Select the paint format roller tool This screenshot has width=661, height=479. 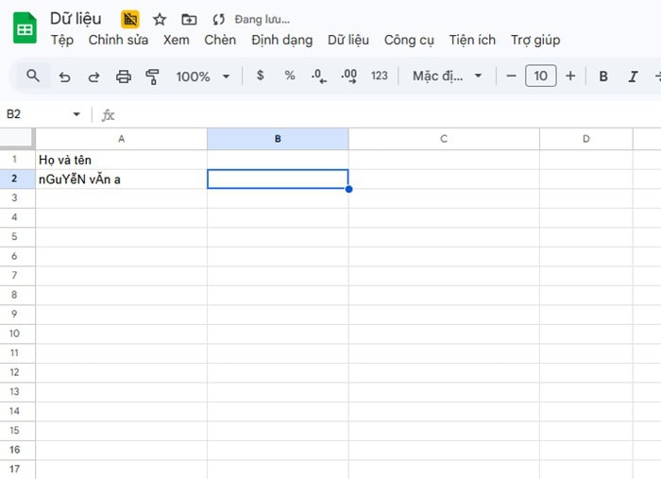[151, 77]
